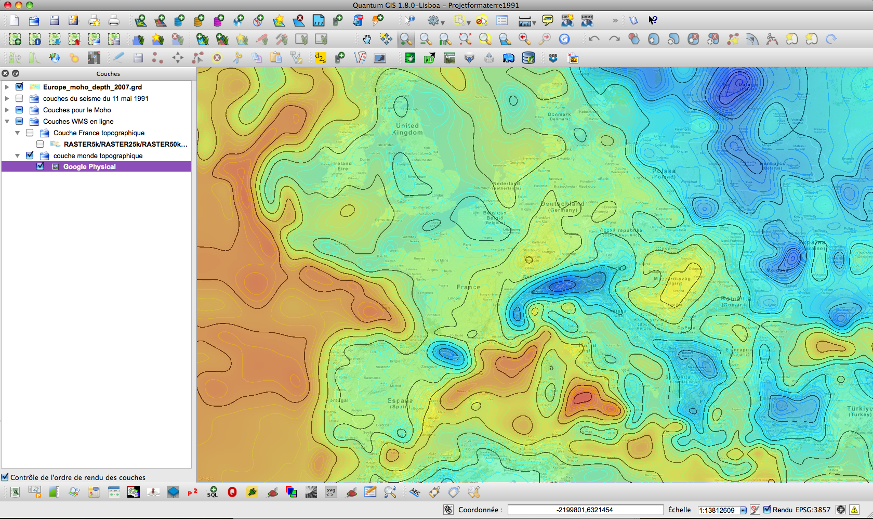
Task: Open the attribute table icon
Action: [502, 21]
